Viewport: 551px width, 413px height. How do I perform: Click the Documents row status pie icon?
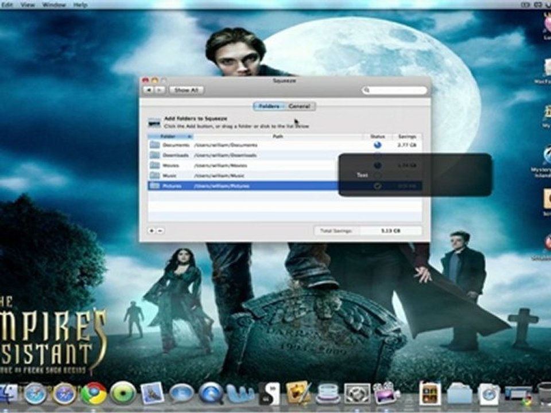tap(378, 145)
